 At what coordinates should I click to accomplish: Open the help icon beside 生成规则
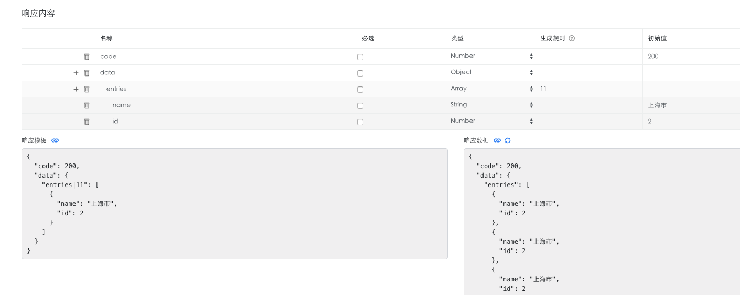coord(572,38)
